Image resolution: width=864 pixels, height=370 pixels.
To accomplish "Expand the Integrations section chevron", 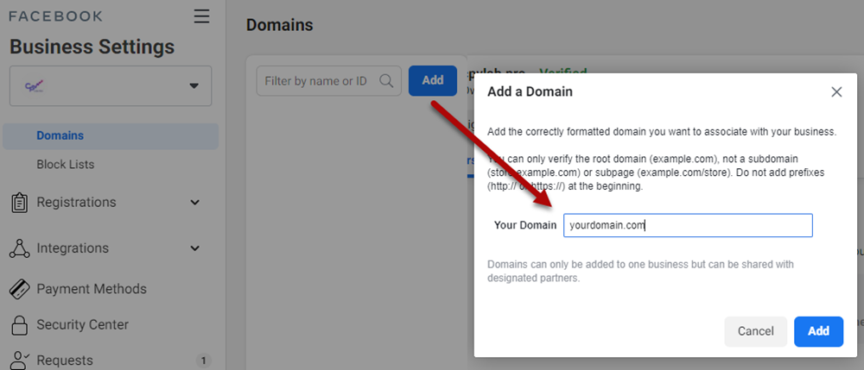I will 194,248.
